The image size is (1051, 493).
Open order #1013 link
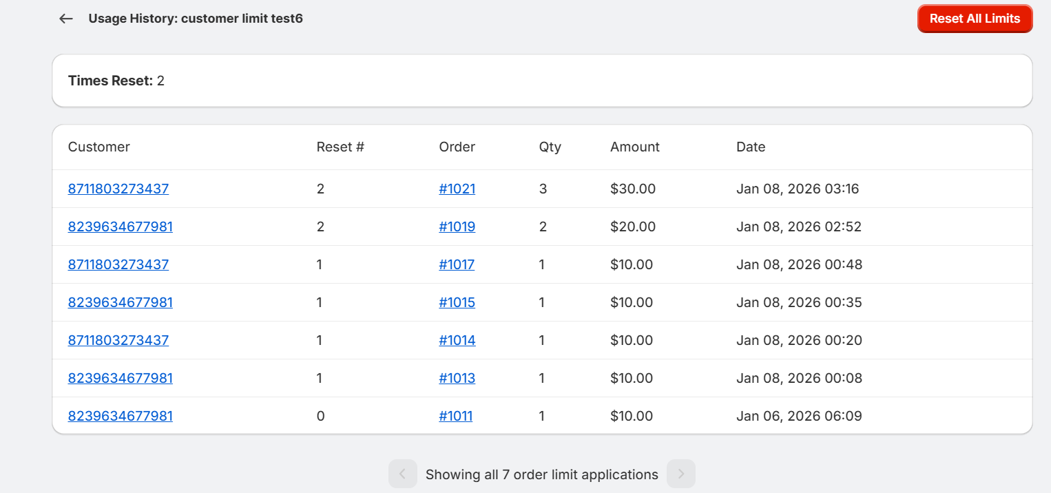457,378
